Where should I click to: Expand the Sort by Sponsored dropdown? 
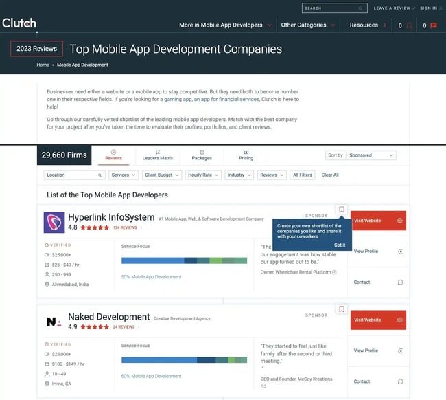pyautogui.click(x=371, y=155)
